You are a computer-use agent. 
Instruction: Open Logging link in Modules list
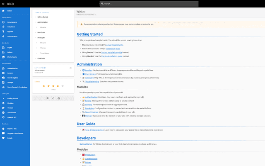89,105
